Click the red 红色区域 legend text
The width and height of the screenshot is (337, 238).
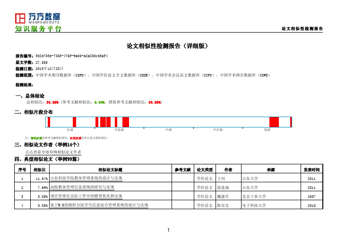(x=76, y=138)
